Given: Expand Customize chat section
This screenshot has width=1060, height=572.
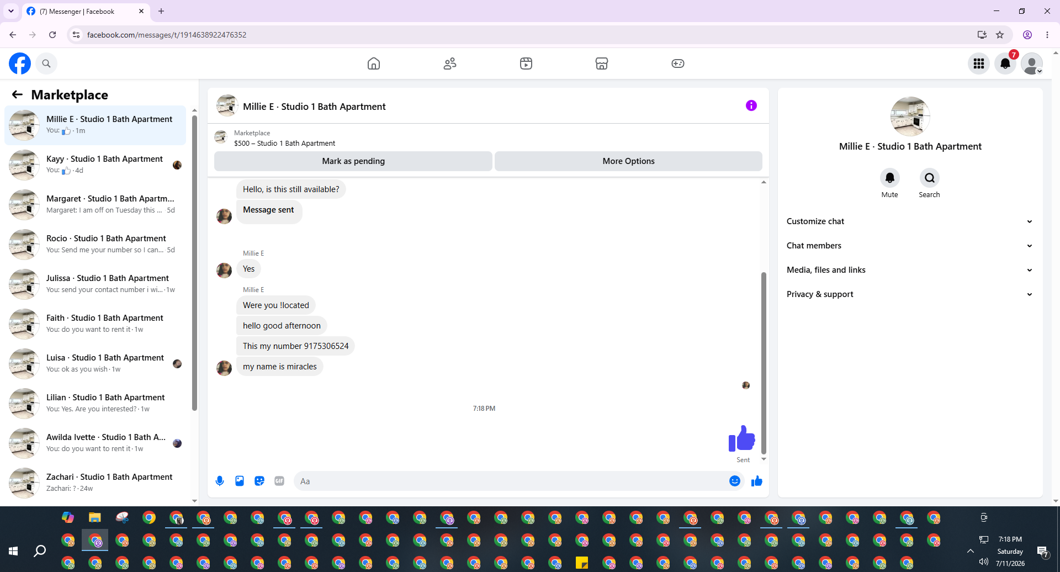Looking at the screenshot, I should [910, 221].
